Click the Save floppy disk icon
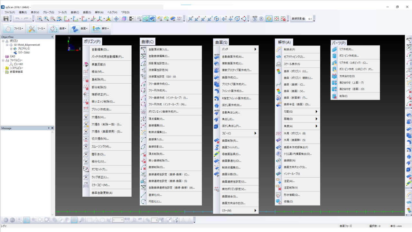The image size is (412, 232). (x=6, y=19)
